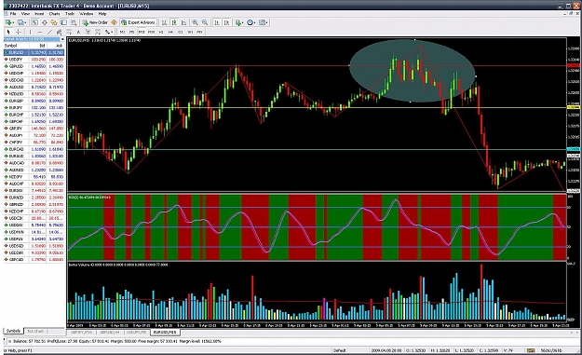582x355 pixels.
Task: Open the Charts menu
Action: 54,14
